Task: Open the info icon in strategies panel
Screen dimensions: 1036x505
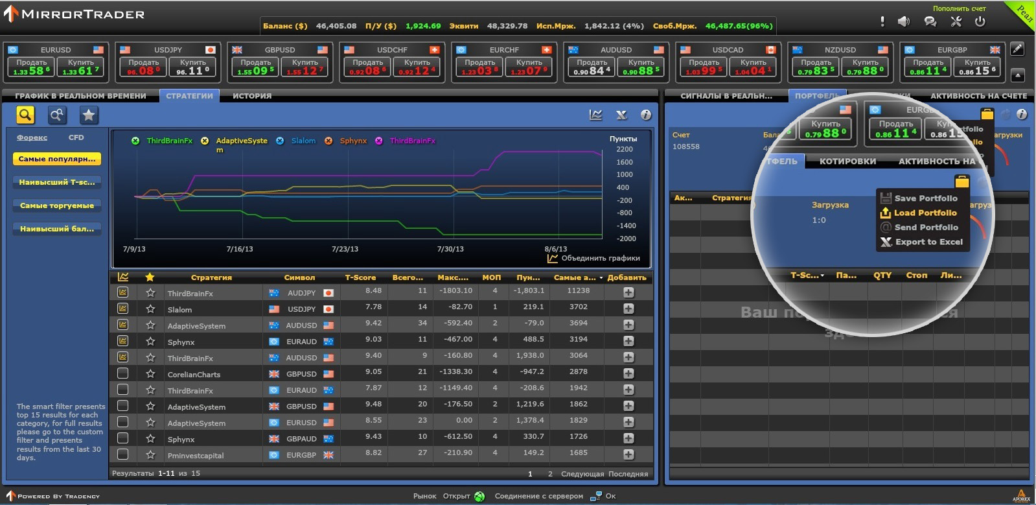Action: point(646,115)
